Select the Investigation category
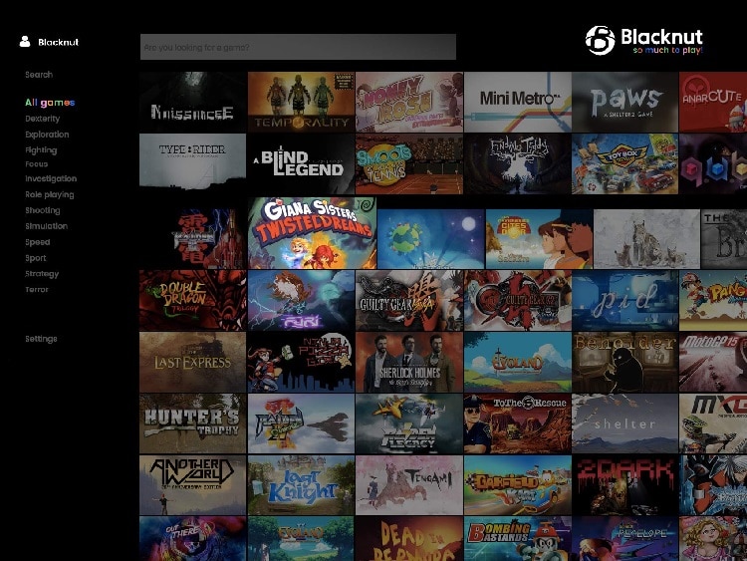 click(51, 178)
